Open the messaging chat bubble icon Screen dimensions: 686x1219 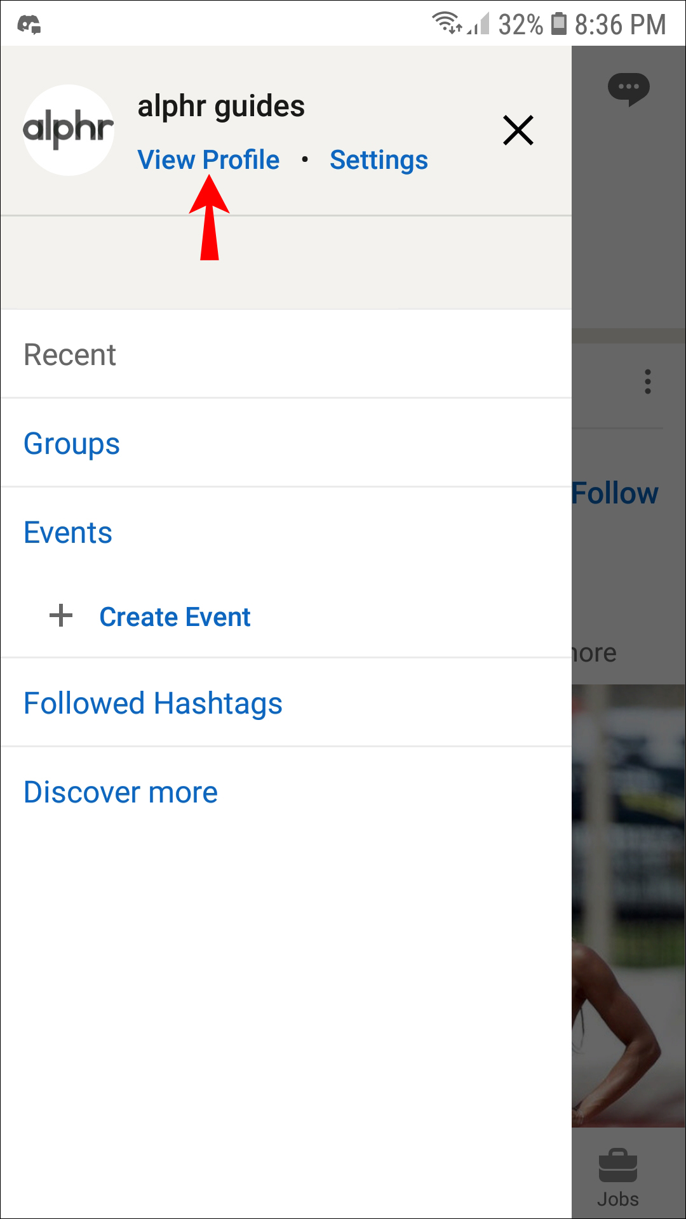click(x=628, y=89)
